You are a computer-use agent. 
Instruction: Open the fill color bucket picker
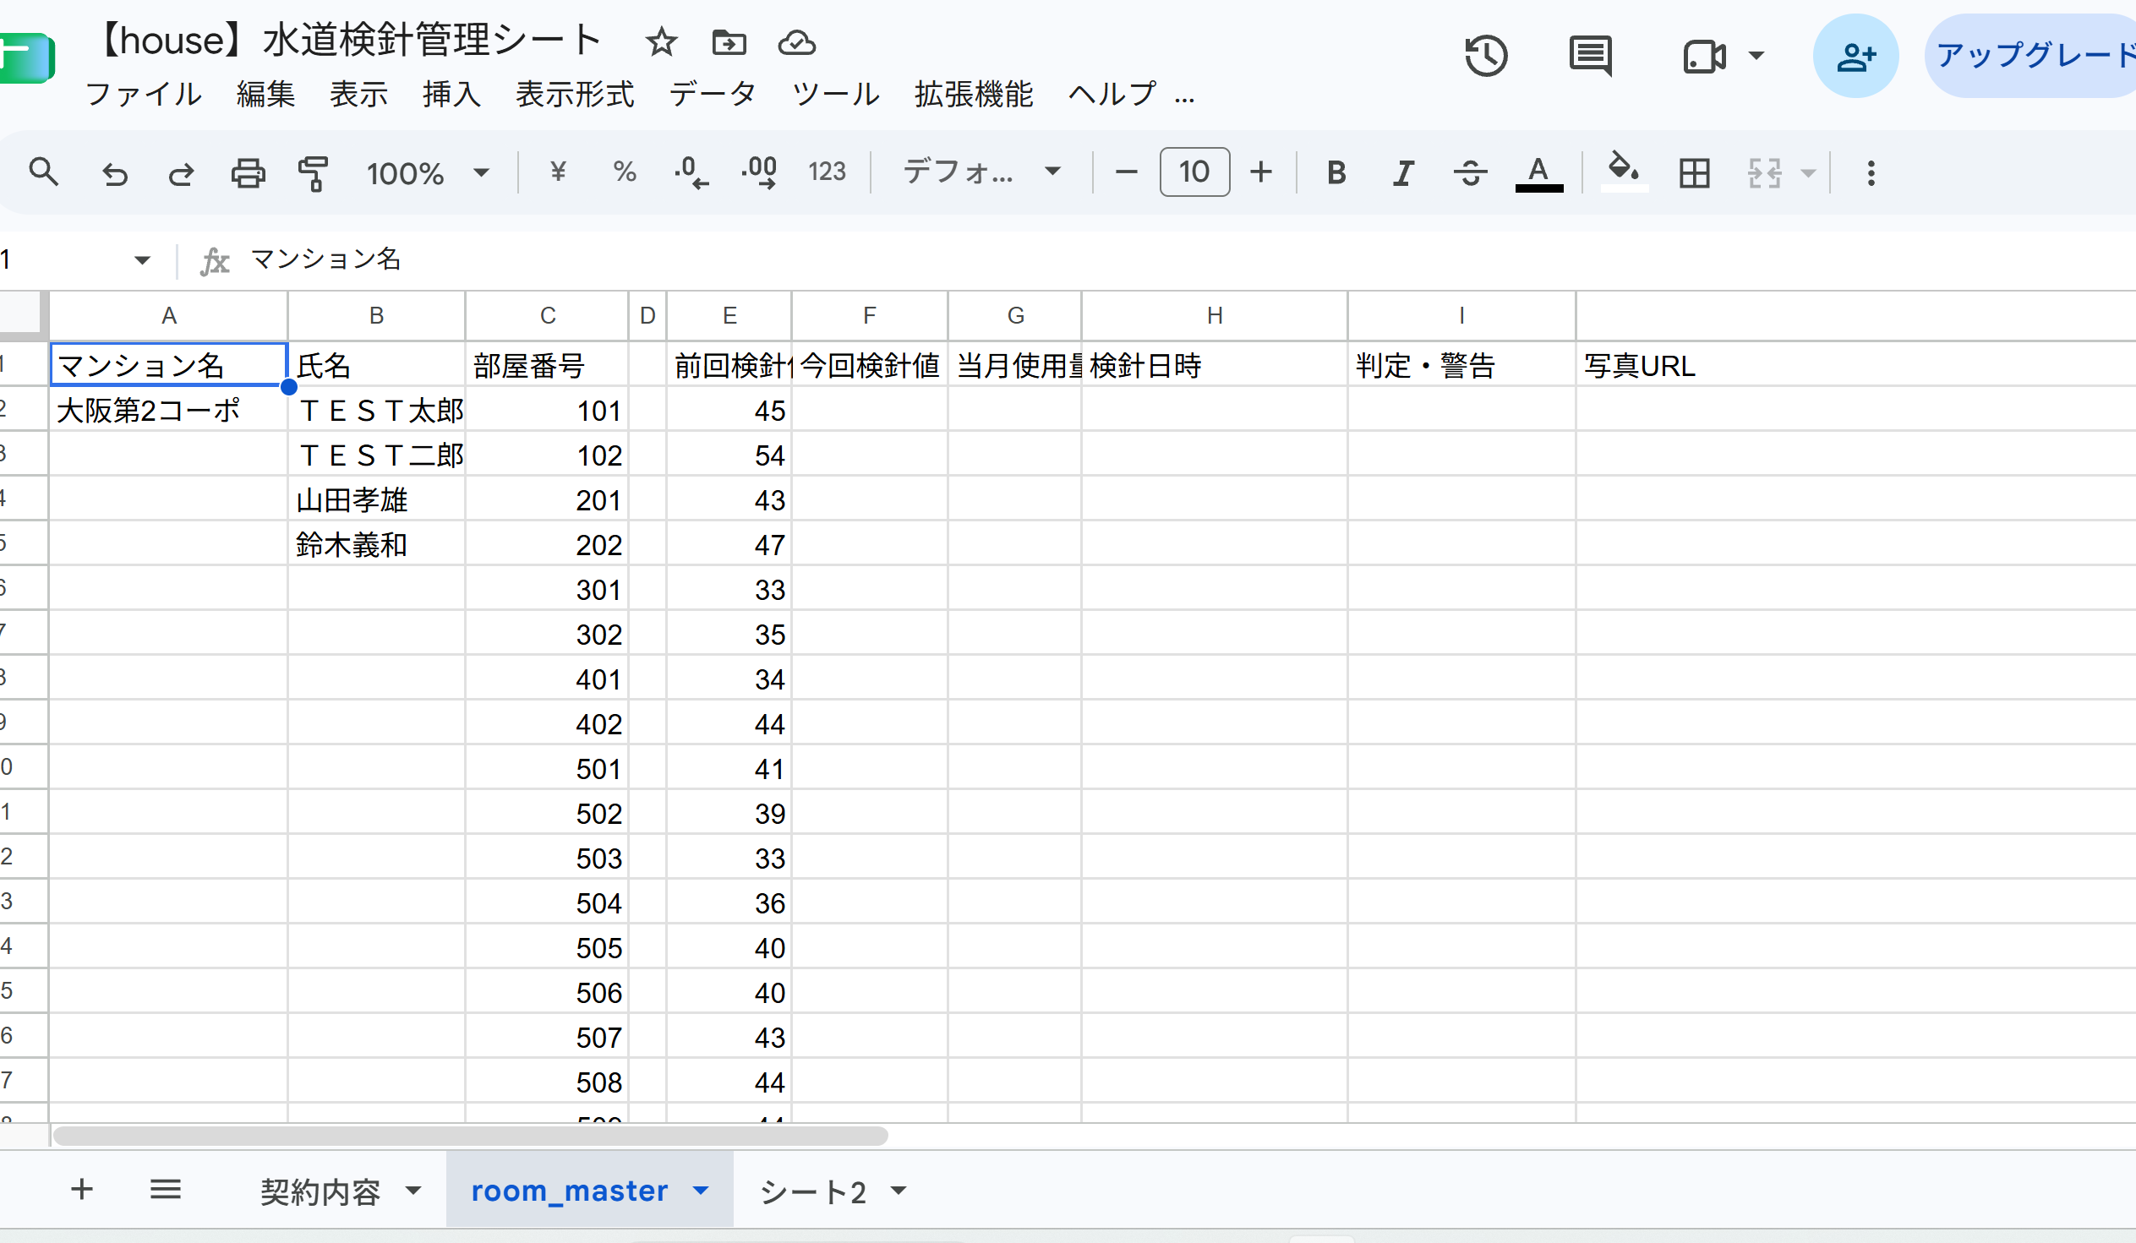click(x=1624, y=172)
